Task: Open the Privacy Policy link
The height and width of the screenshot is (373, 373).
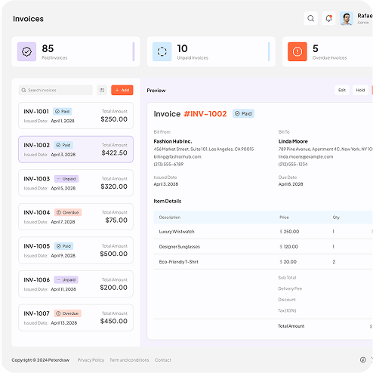Action: [91, 360]
